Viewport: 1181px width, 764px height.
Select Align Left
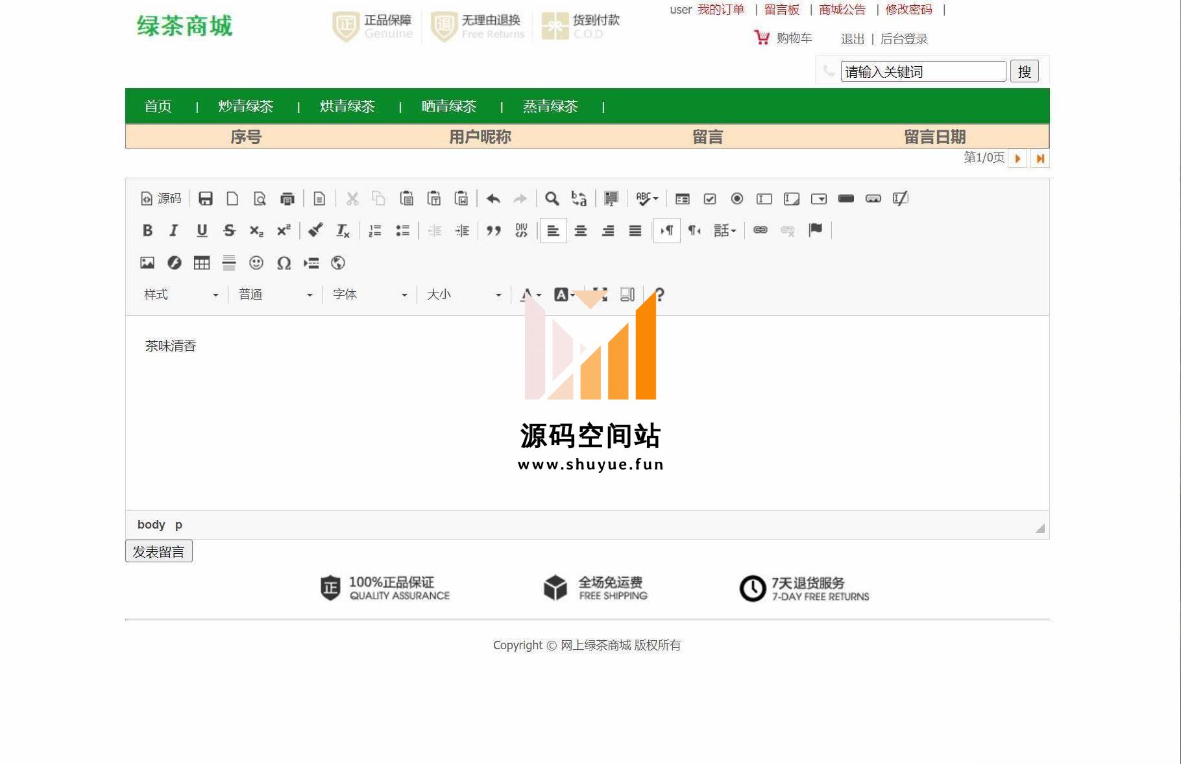554,230
